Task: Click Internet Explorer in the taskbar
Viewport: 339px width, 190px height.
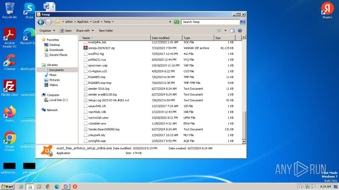Action: pos(21,187)
